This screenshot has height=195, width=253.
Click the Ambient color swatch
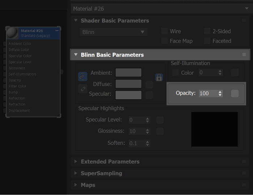(x=128, y=73)
